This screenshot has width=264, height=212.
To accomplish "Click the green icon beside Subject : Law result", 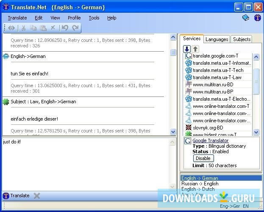I will [6, 102].
